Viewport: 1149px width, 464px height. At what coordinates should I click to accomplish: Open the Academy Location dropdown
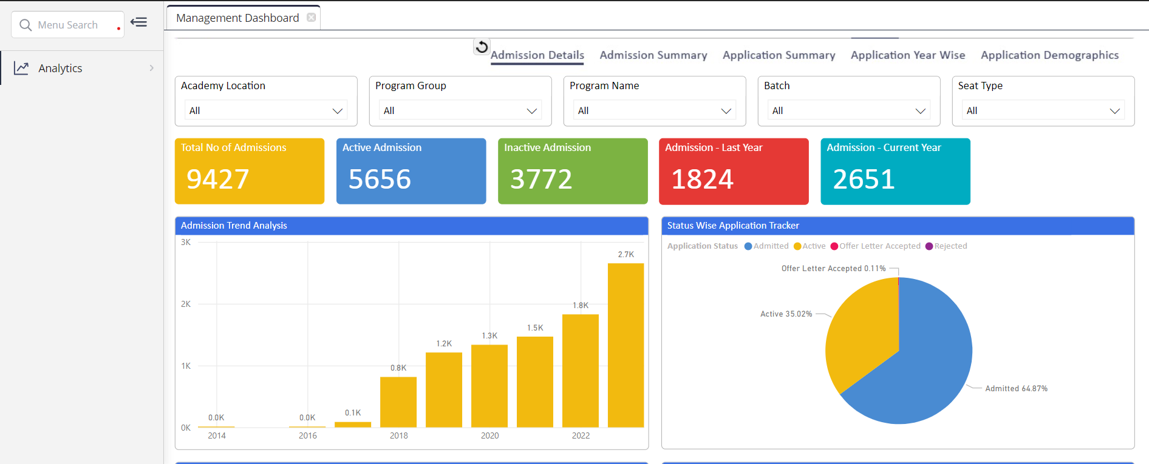(x=266, y=110)
